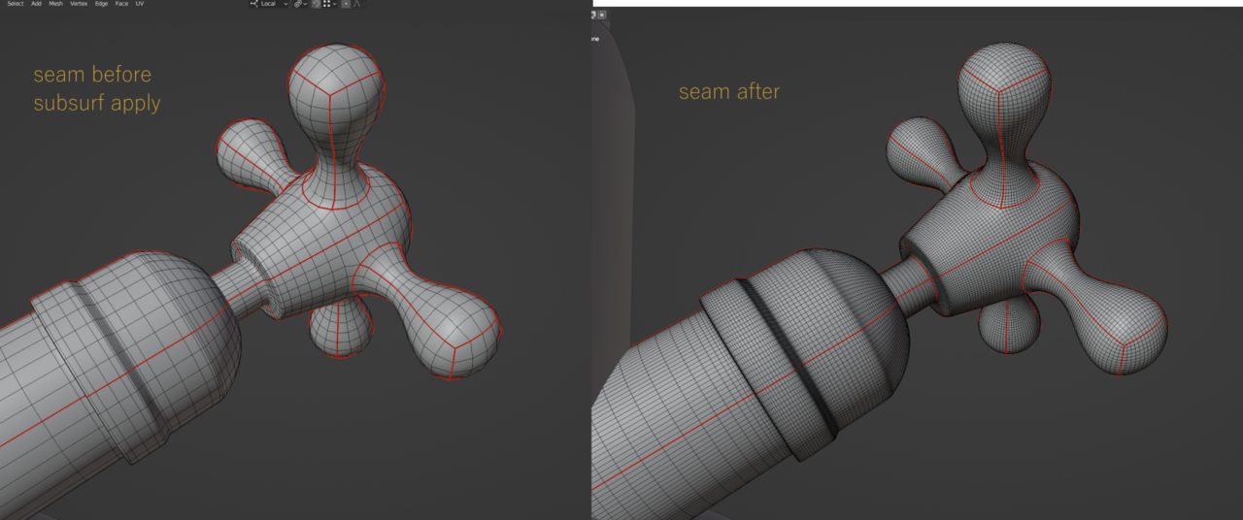Open the Edge menu
The width and height of the screenshot is (1243, 520).
click(x=101, y=4)
